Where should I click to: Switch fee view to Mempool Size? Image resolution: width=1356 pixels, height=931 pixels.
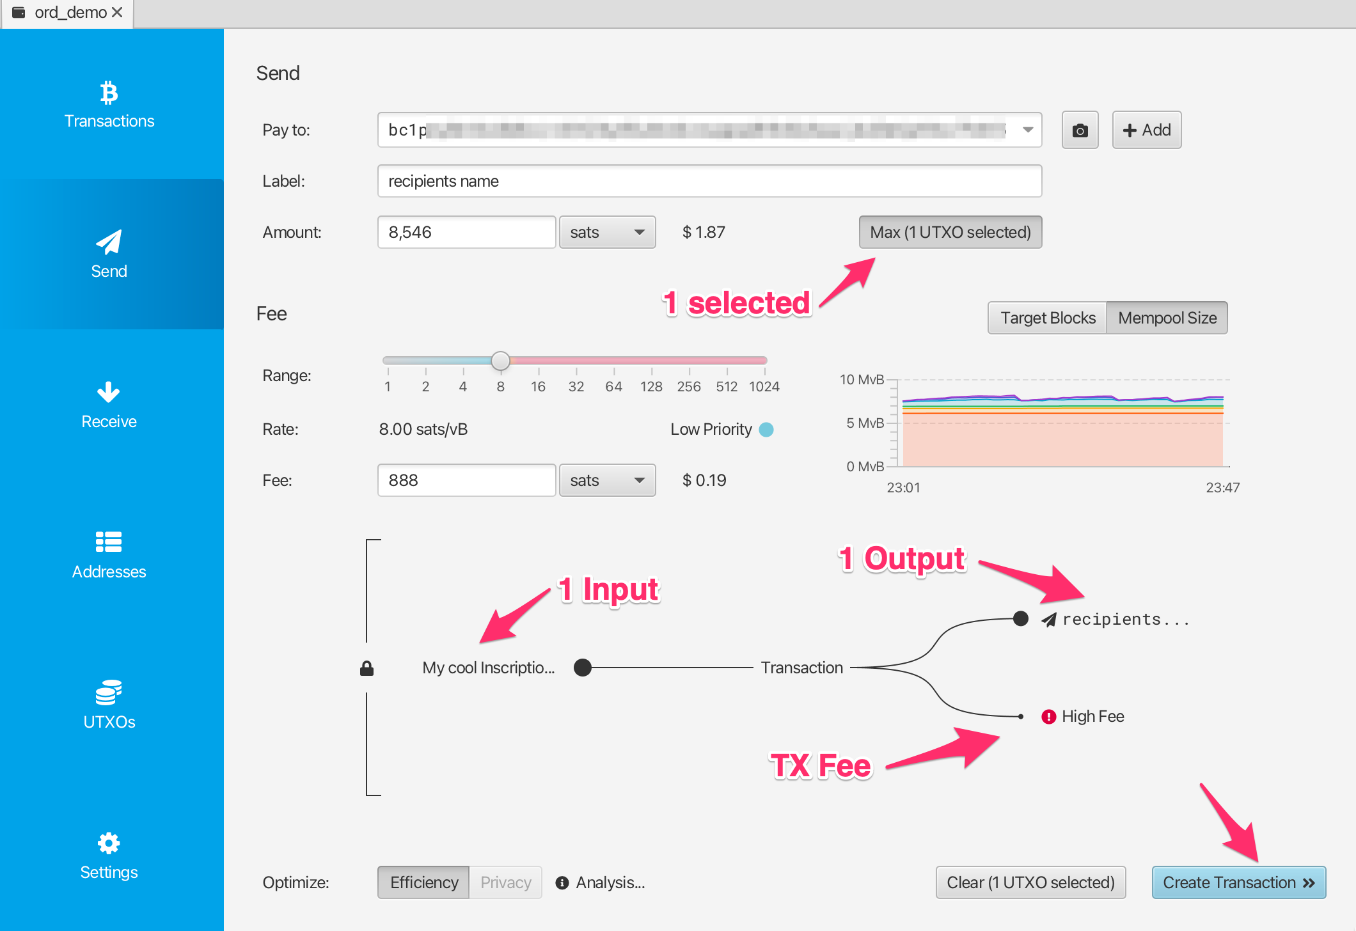(1167, 318)
